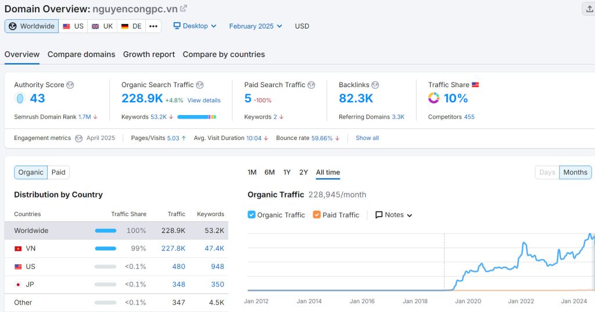Click Backlinks info globe icon
Screen dimensions: 595x312
tap(375, 85)
